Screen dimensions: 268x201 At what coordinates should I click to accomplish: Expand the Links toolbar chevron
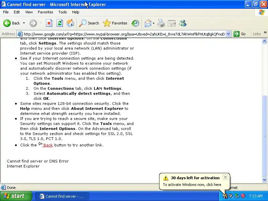265,32
